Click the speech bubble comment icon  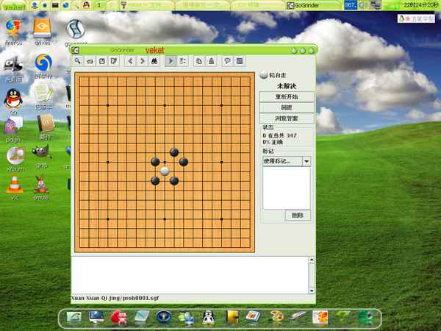point(227,61)
